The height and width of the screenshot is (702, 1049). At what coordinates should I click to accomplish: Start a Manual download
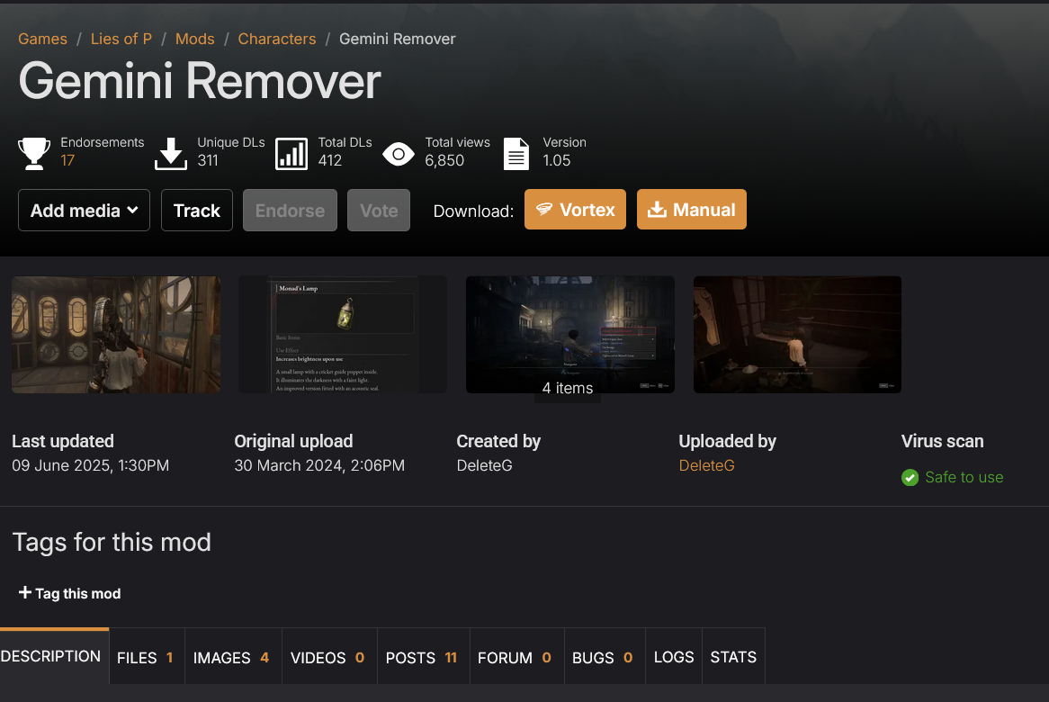point(692,210)
